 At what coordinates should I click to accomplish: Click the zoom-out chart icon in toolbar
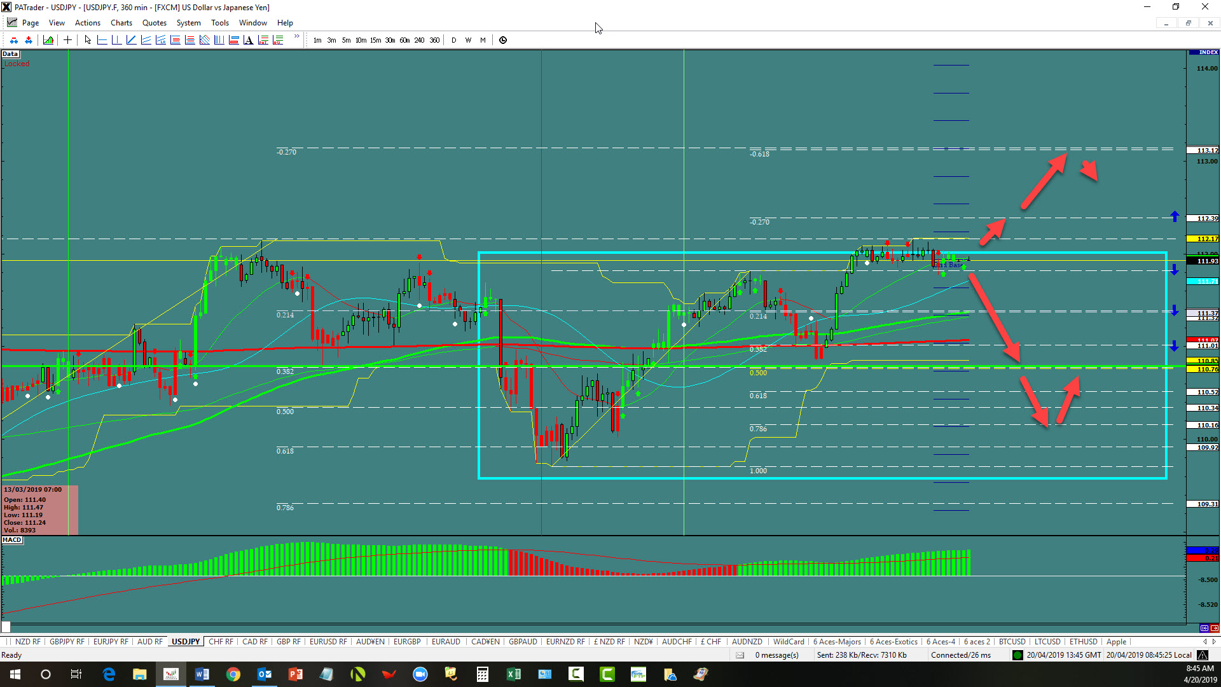coord(14,40)
